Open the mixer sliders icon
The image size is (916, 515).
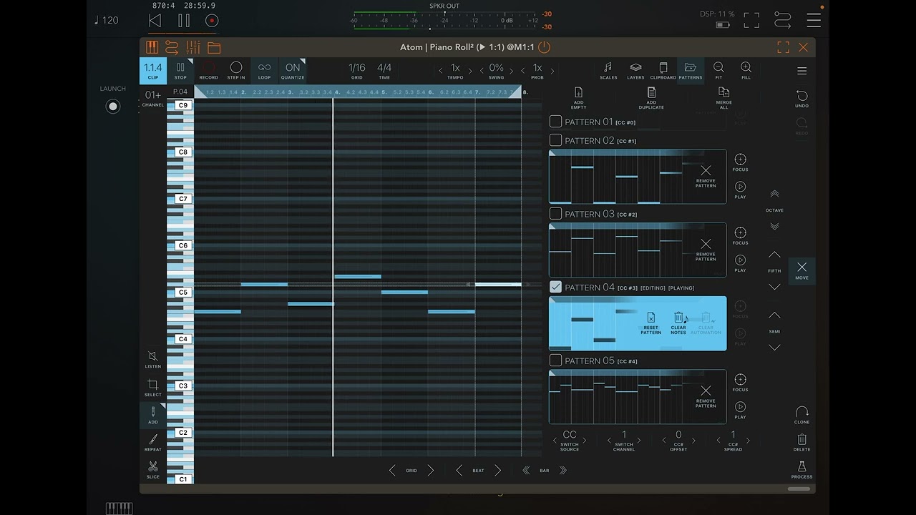point(193,47)
